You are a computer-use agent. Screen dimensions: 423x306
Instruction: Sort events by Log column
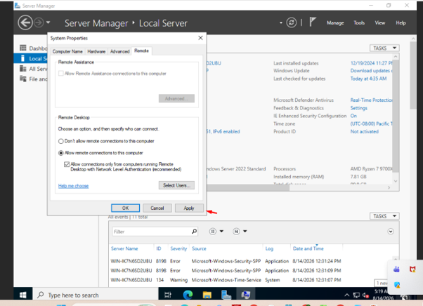click(x=269, y=248)
